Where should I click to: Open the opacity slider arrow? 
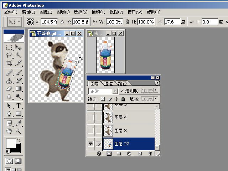point(156,90)
